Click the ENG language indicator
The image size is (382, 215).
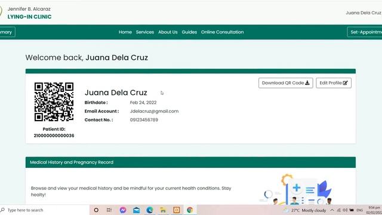tap(359, 210)
